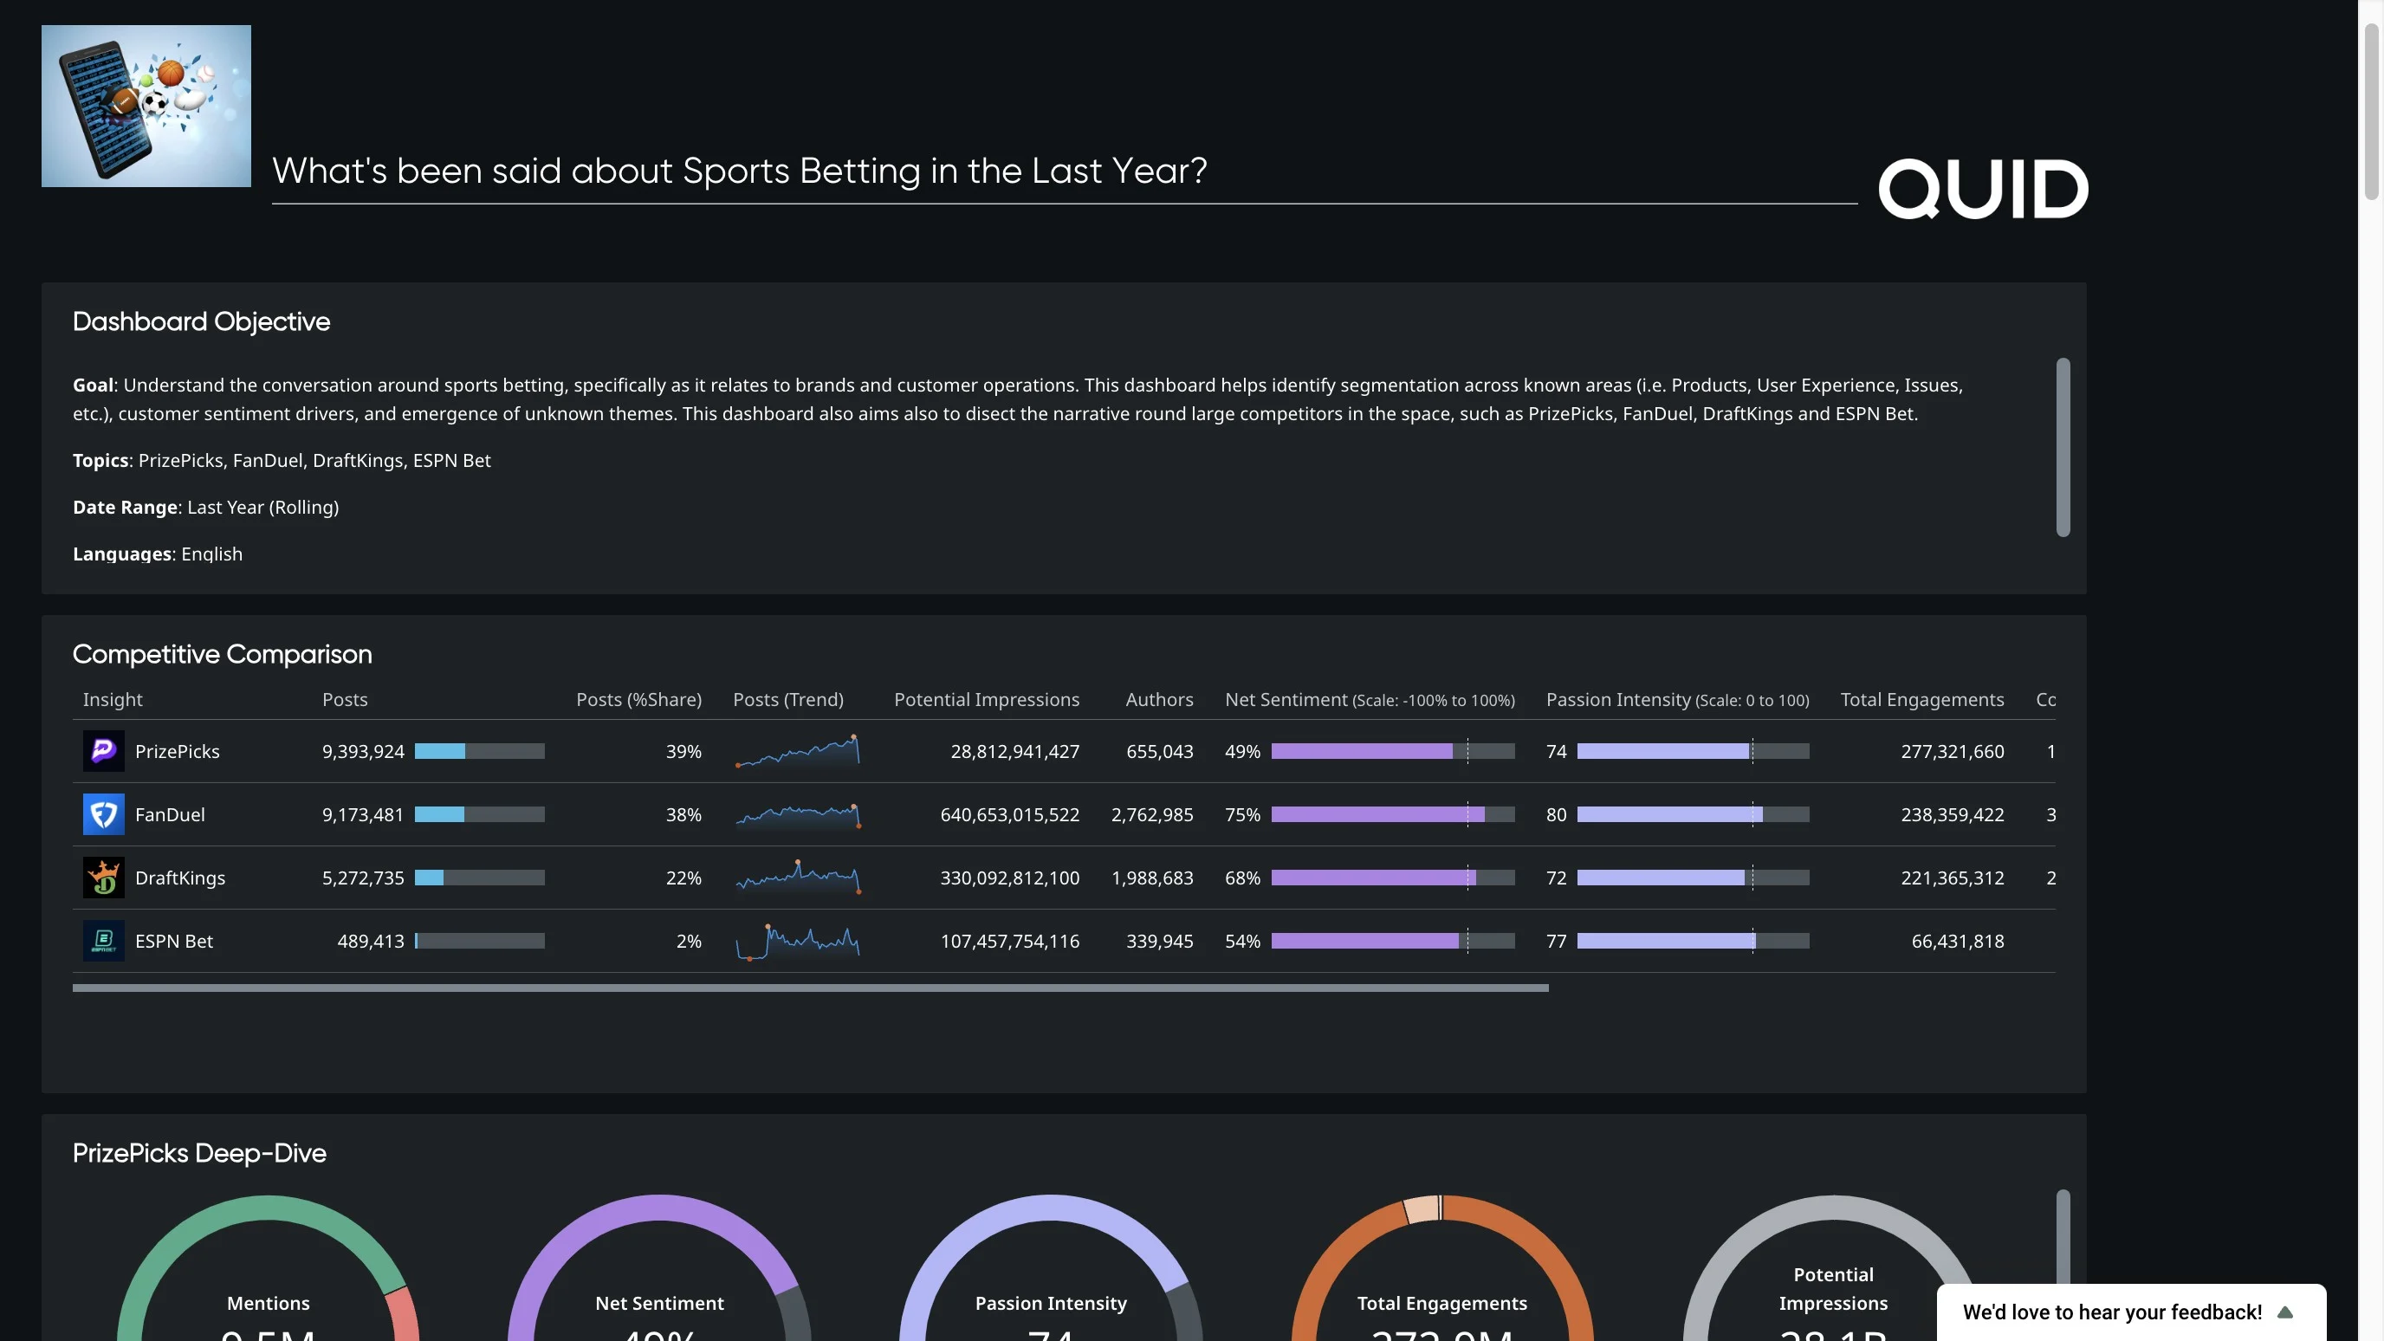The image size is (2384, 1341).
Task: Click potential impressions value 640,653,015,522
Action: point(1010,814)
